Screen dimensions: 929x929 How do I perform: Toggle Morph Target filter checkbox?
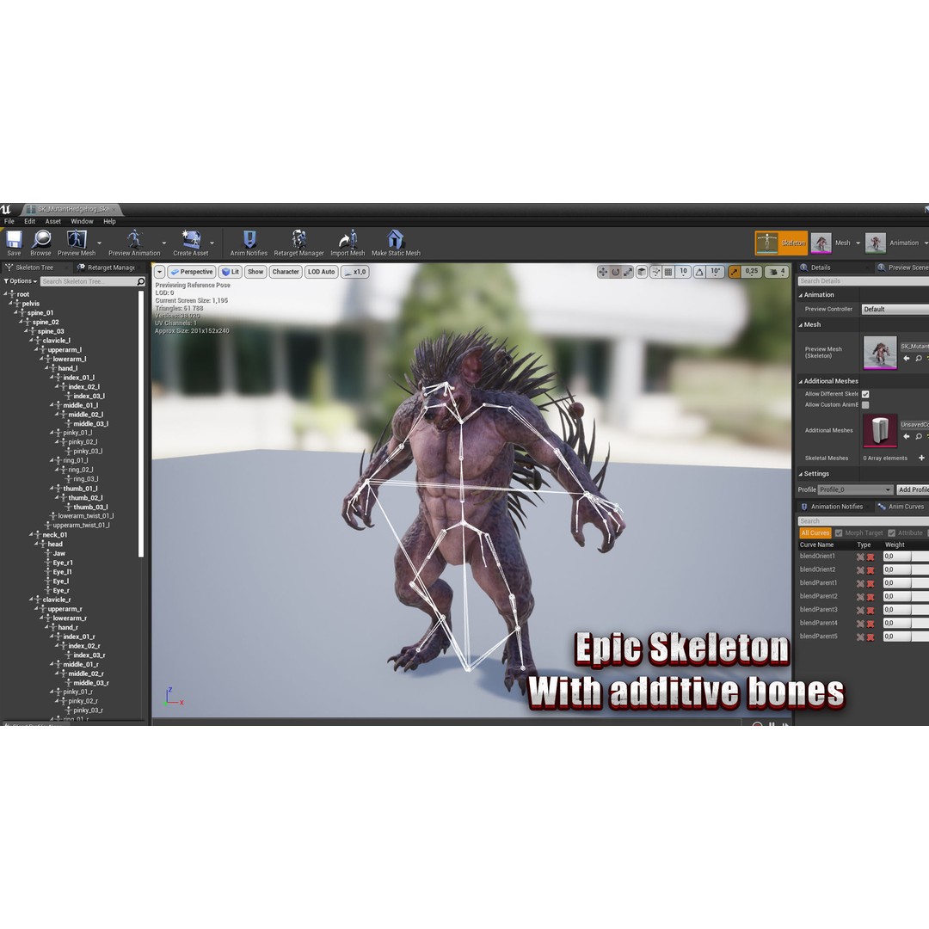839,533
